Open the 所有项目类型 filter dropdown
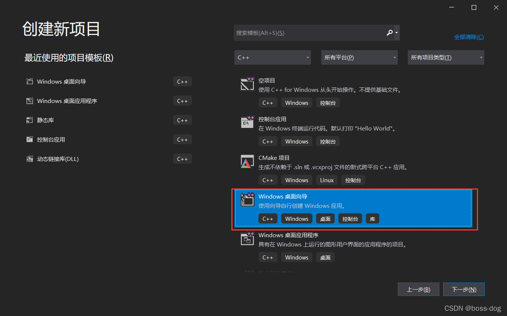 446,58
